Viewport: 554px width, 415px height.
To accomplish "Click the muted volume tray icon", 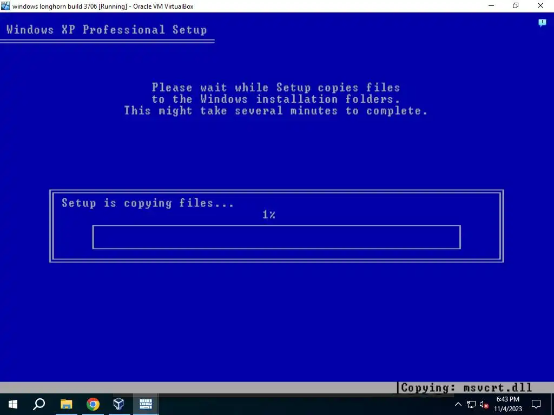I will [x=484, y=404].
